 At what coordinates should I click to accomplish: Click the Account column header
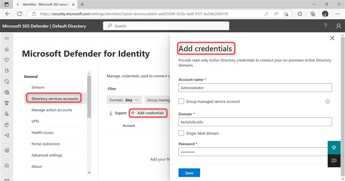pos(129,125)
